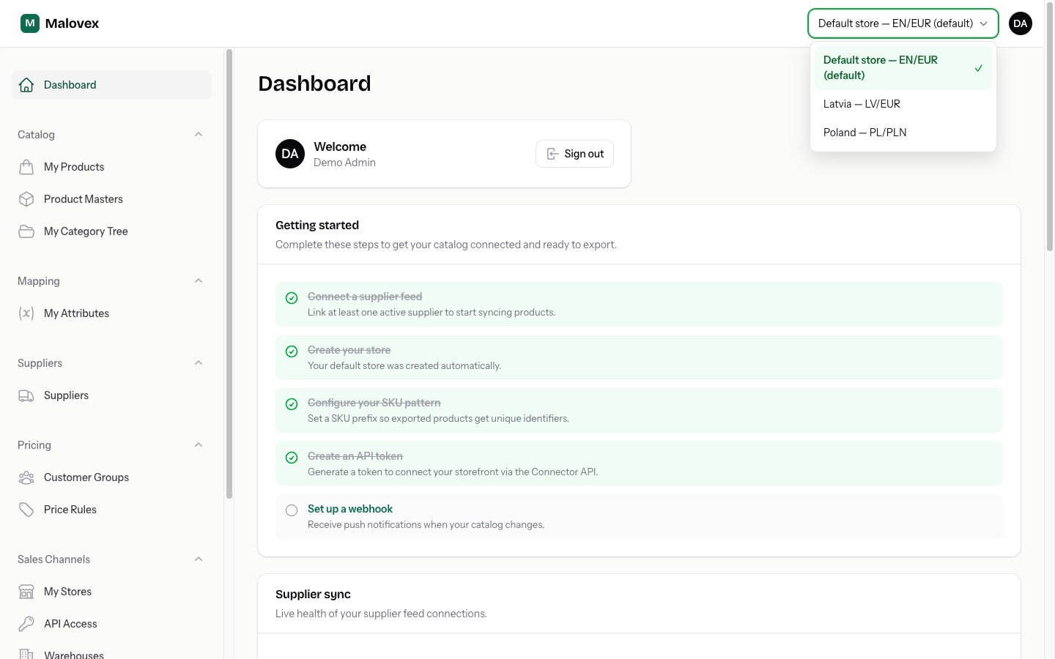This screenshot has width=1055, height=659.
Task: Click the checkmark icon for Connect a supplier feed
Action: [x=292, y=298]
